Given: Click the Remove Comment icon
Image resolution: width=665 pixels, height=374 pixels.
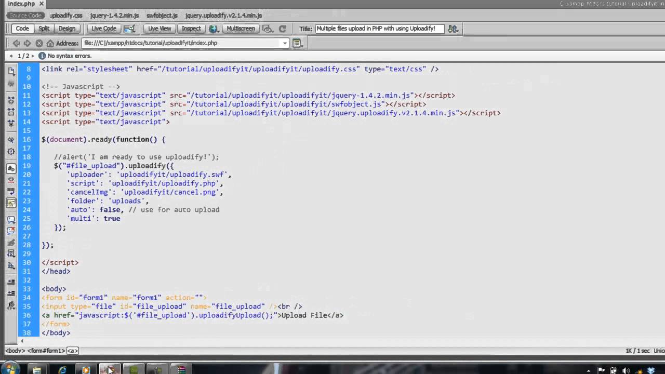Looking at the screenshot, I should pos(11,231).
